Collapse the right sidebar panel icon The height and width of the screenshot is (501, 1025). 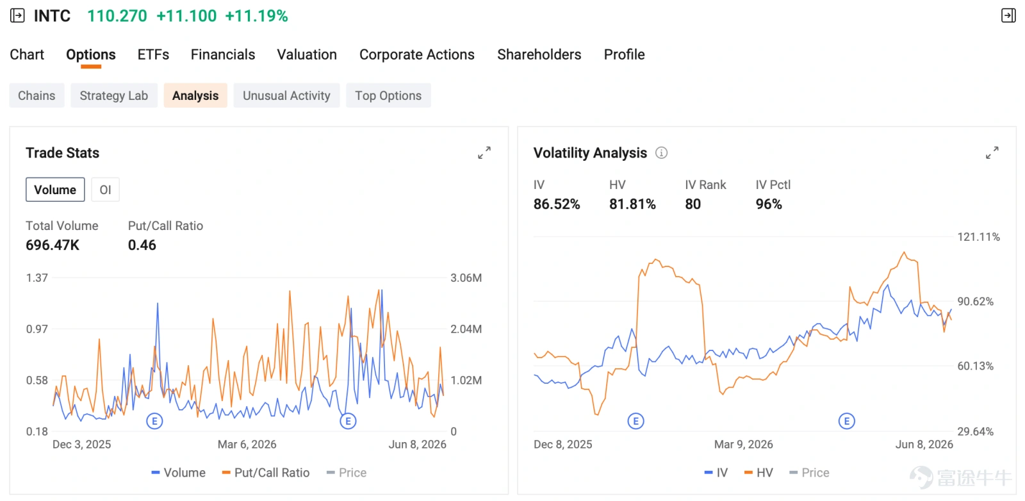click(1008, 15)
